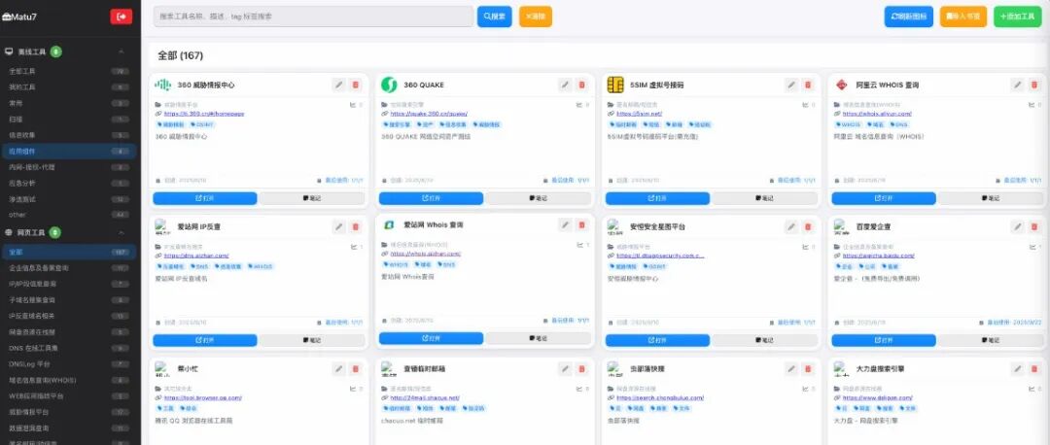Select 我的工具 in the sidebar
The image size is (1050, 445).
click(69, 87)
